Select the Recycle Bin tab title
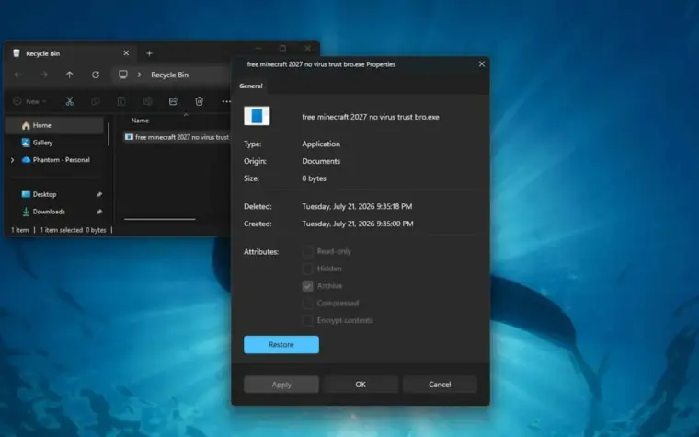The width and height of the screenshot is (699, 437). tap(43, 53)
